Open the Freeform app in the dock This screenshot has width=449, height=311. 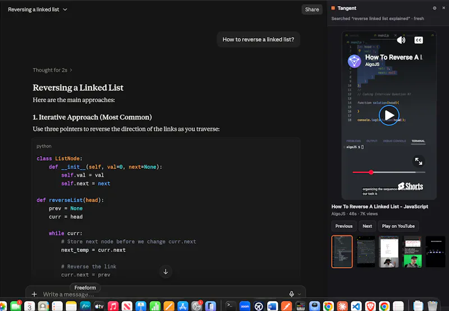click(x=85, y=306)
